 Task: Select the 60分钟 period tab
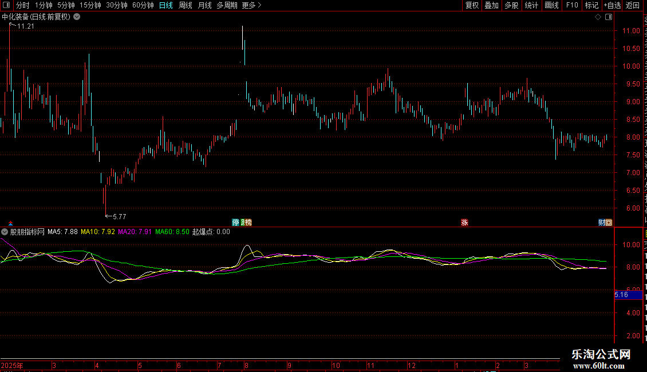coord(143,5)
